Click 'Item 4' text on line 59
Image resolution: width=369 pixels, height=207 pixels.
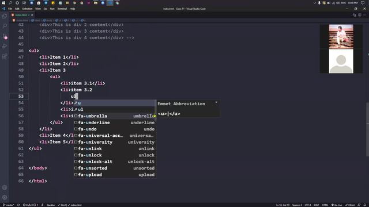(58, 136)
